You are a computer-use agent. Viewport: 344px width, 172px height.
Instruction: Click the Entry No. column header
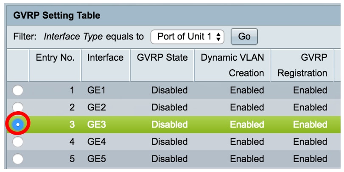(x=55, y=58)
